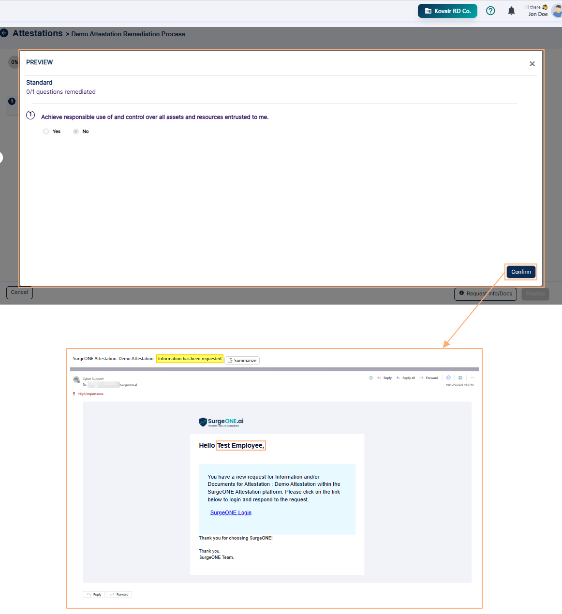Click the Jon Doe profile avatar
This screenshot has height=614, width=562.
(x=557, y=11)
